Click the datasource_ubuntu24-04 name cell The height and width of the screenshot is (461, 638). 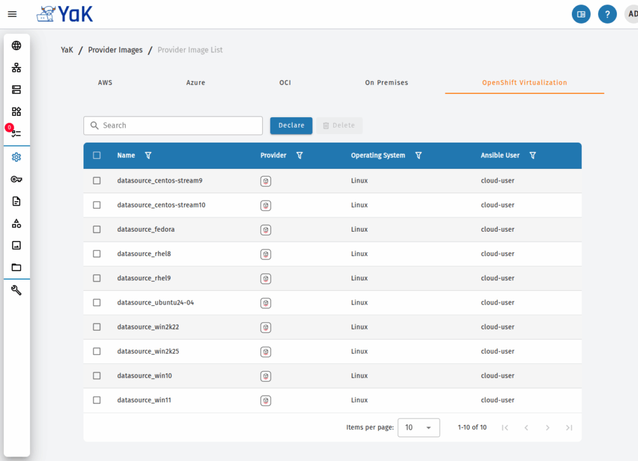pos(155,303)
